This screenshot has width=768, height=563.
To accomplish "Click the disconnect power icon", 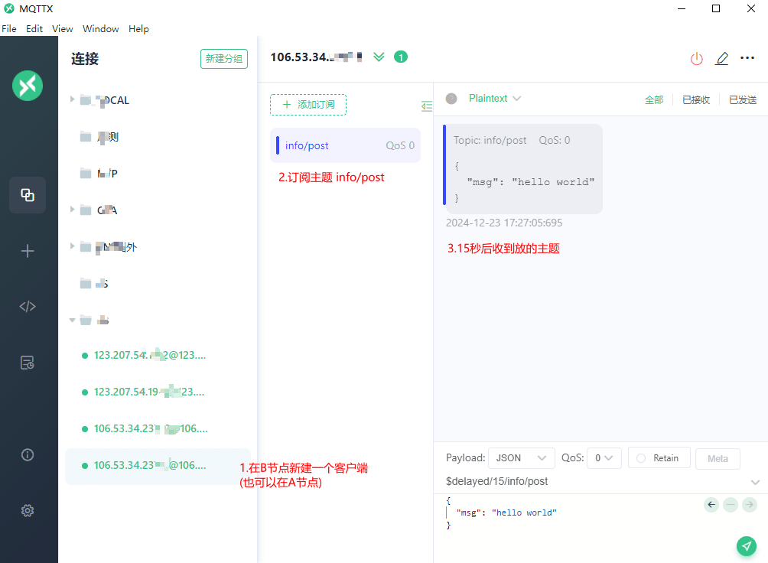I will point(697,59).
